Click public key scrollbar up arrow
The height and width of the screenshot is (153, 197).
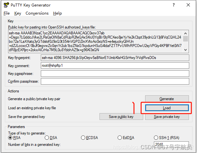(186, 33)
